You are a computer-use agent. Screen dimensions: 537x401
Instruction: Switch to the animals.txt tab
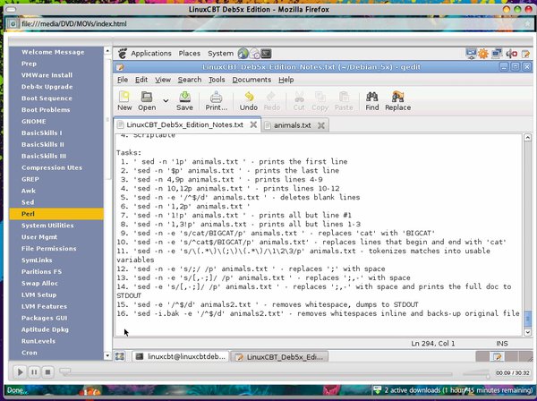tap(299, 125)
